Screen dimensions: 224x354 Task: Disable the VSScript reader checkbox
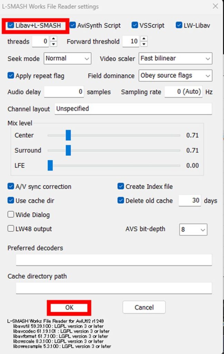click(135, 25)
